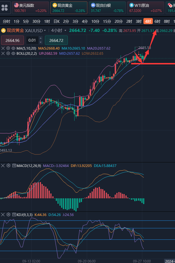Screen dimensions: 175x263
Task: Switch to the 15分 timeframe tab
Action: coord(107,21)
